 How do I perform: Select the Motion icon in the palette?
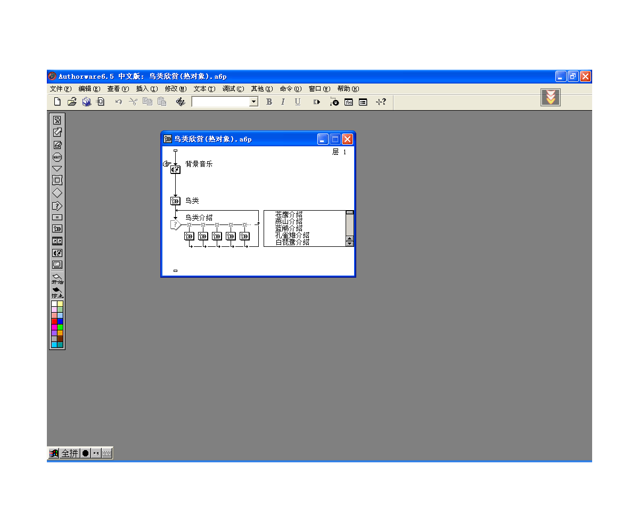coord(57,132)
